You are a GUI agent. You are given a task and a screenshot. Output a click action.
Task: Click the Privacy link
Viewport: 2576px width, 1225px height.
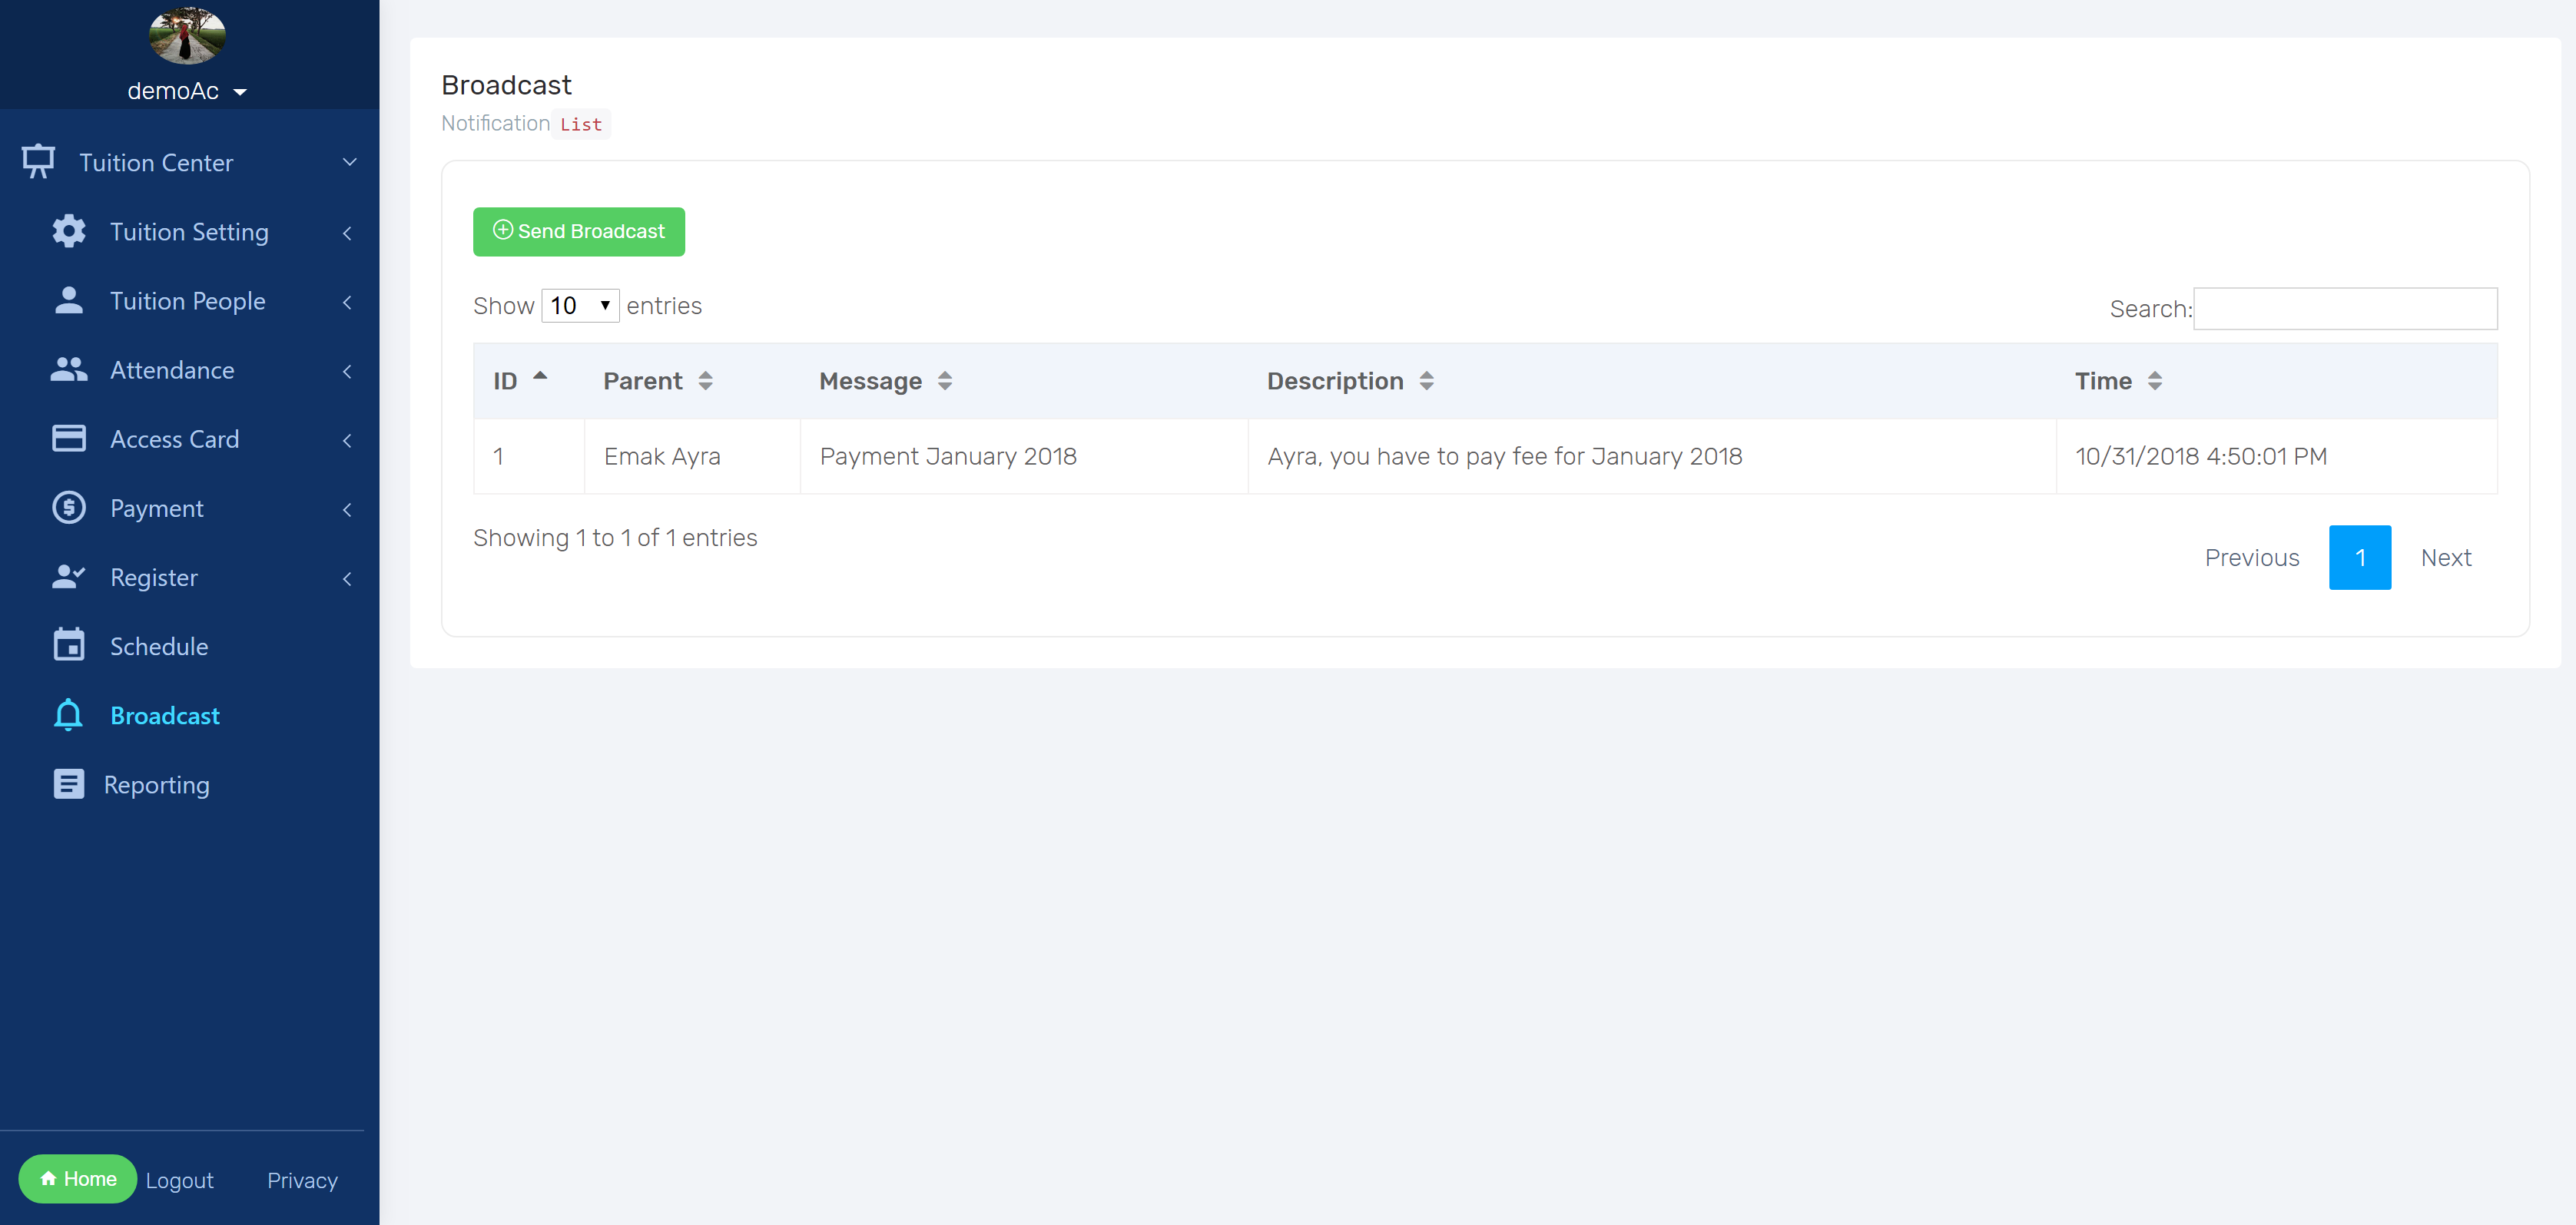pyautogui.click(x=302, y=1180)
